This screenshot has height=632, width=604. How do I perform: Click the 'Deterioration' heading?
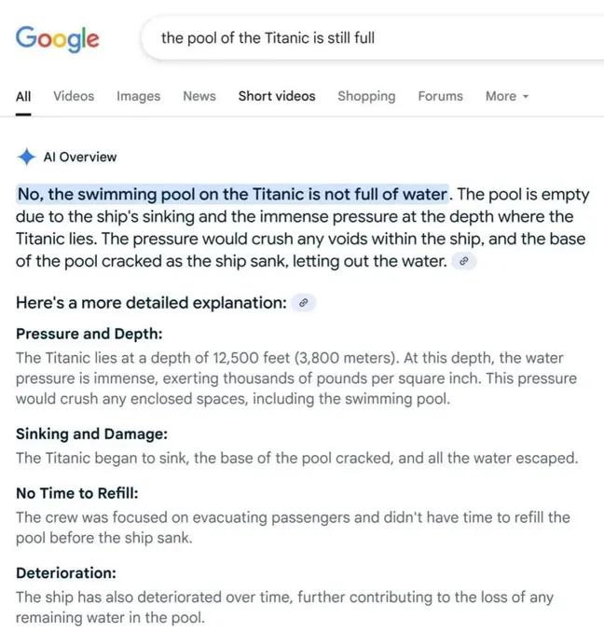[65, 572]
